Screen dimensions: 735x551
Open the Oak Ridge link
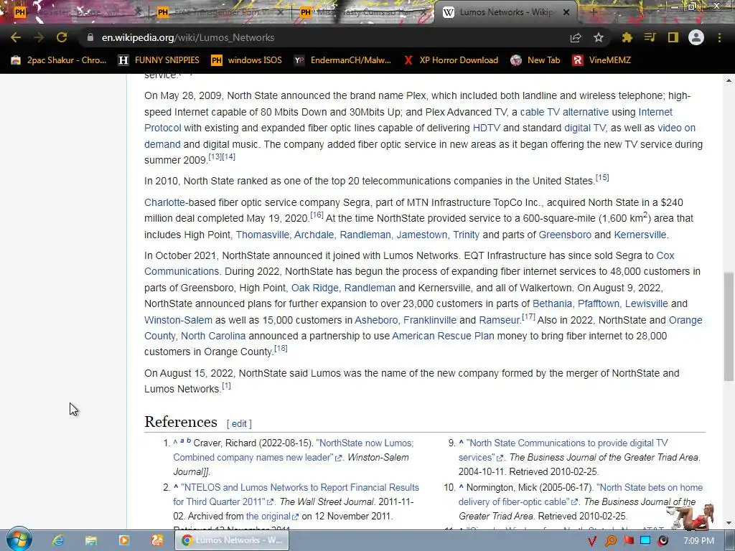314,288
